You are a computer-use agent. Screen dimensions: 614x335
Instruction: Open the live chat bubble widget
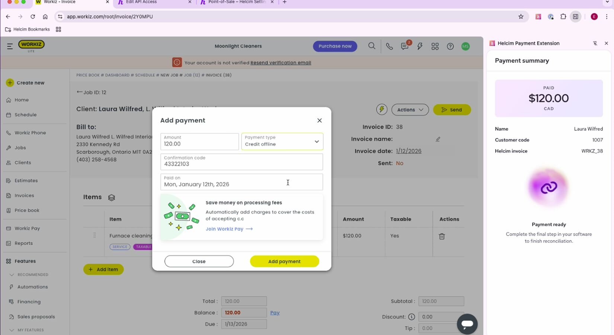tap(467, 324)
